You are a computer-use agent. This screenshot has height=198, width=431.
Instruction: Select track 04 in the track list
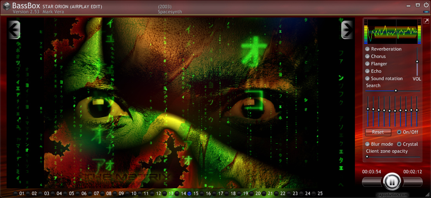coord(53,193)
